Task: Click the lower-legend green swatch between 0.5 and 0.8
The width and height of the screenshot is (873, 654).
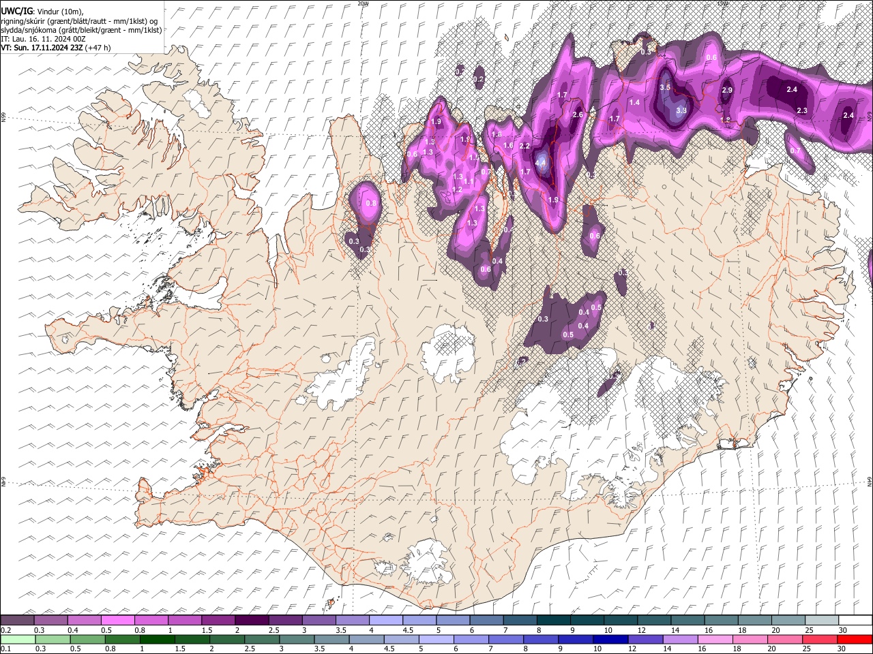Action: tap(88, 639)
